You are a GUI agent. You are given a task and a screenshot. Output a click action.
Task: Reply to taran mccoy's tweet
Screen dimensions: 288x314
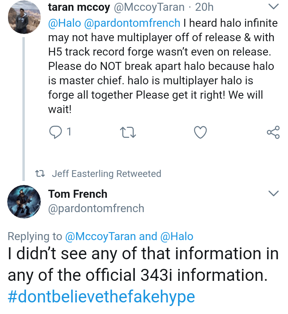(x=55, y=132)
